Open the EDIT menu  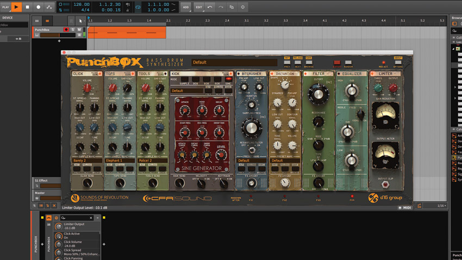tap(199, 7)
